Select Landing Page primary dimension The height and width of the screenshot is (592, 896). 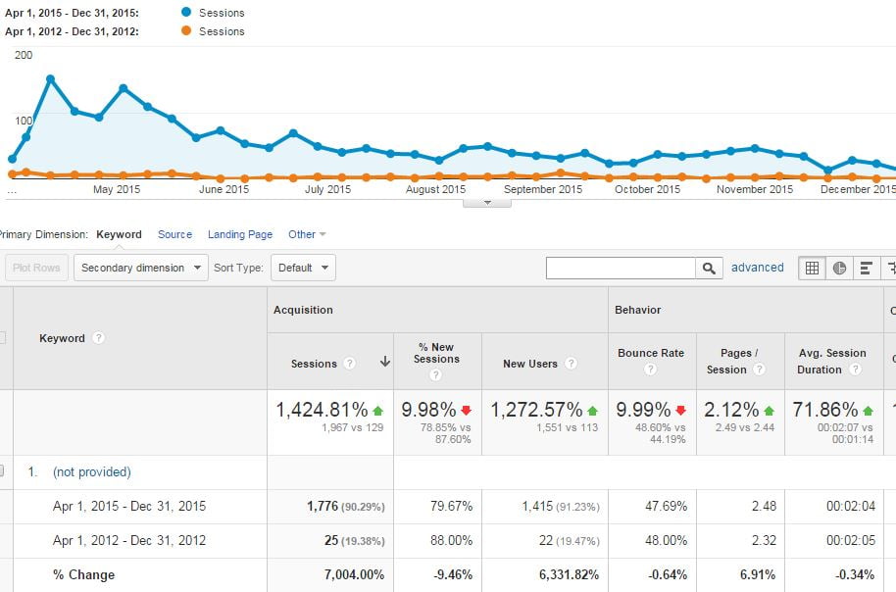240,234
